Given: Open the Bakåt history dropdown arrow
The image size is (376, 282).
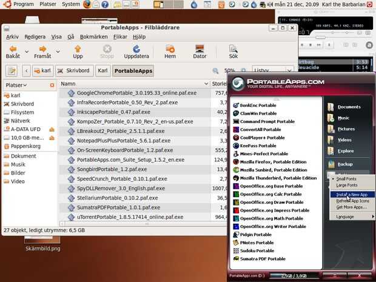Looking at the screenshot, I should point(27,52).
